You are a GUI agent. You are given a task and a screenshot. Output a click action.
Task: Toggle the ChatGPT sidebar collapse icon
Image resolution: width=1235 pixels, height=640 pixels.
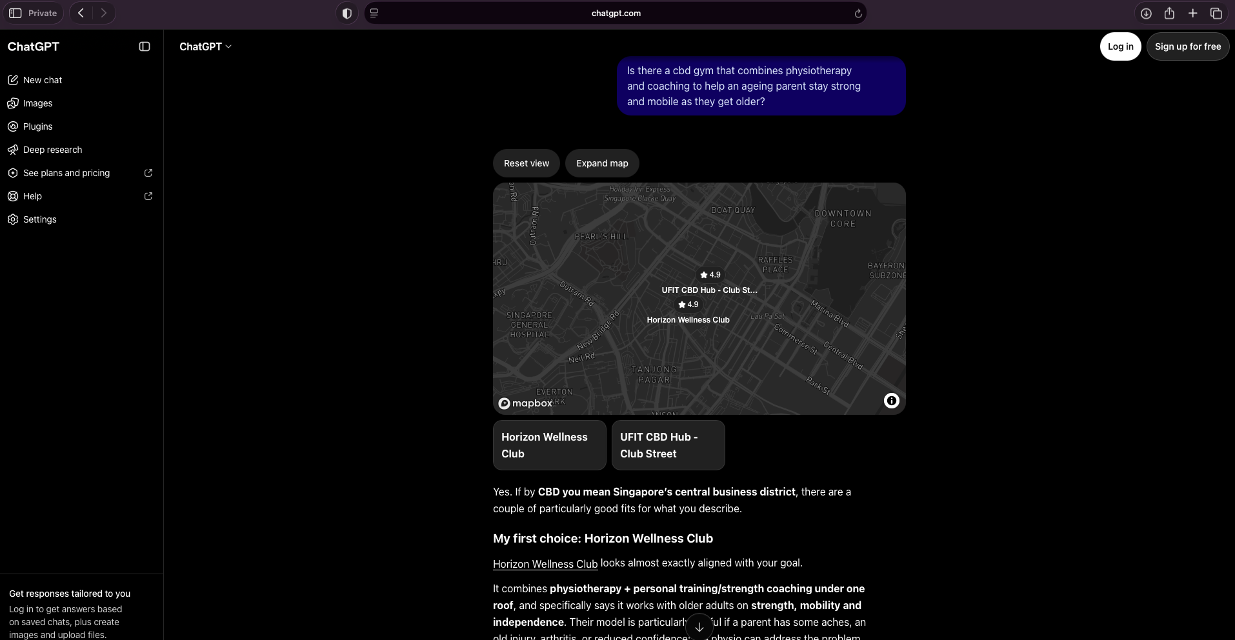click(x=145, y=46)
